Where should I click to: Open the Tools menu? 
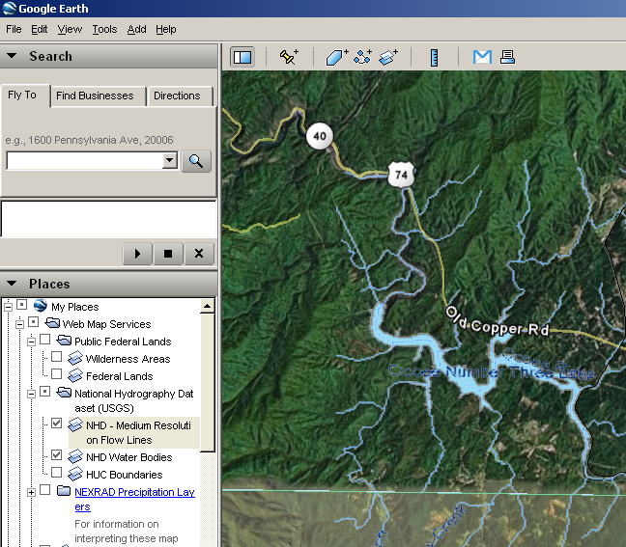[x=104, y=29]
